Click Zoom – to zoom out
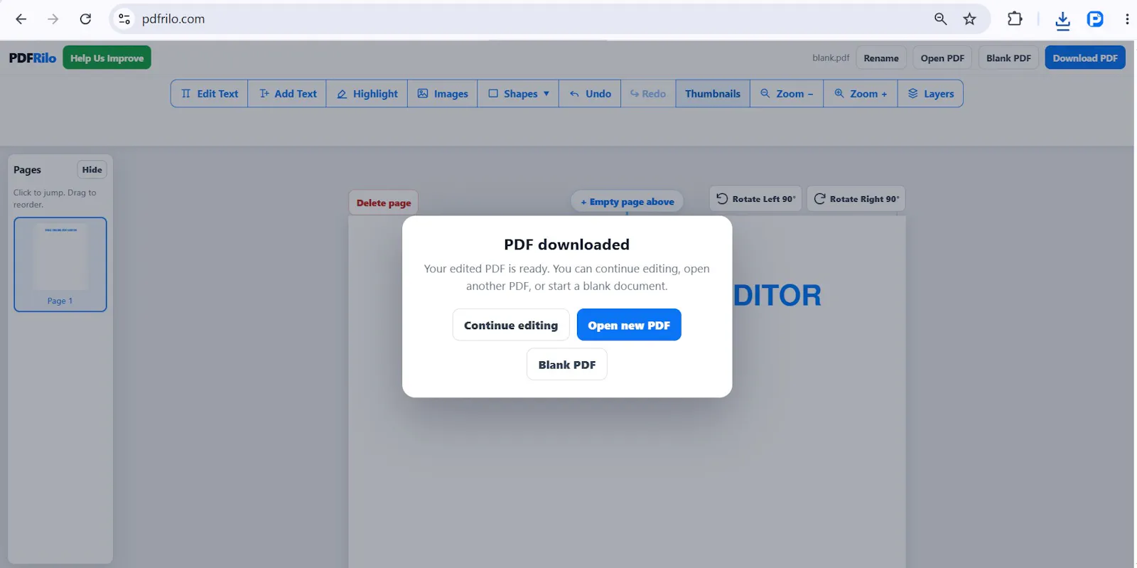 [x=787, y=94]
